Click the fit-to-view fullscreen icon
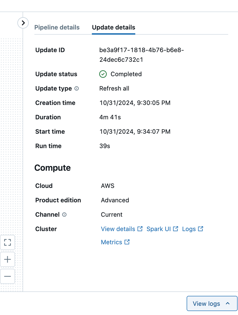The image size is (238, 315). tap(8, 242)
